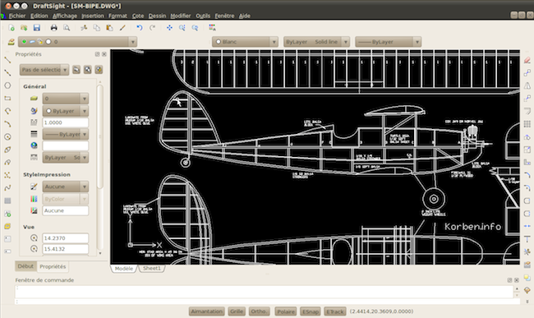The height and width of the screenshot is (318, 534).
Task: Click the Undo arrow icon
Action: point(140,28)
